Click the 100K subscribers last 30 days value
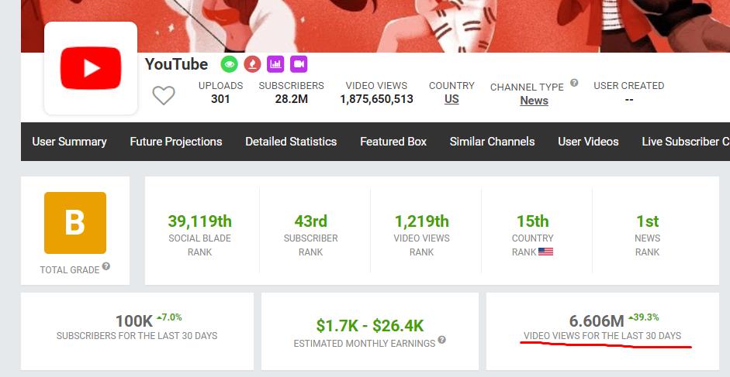 [x=134, y=320]
